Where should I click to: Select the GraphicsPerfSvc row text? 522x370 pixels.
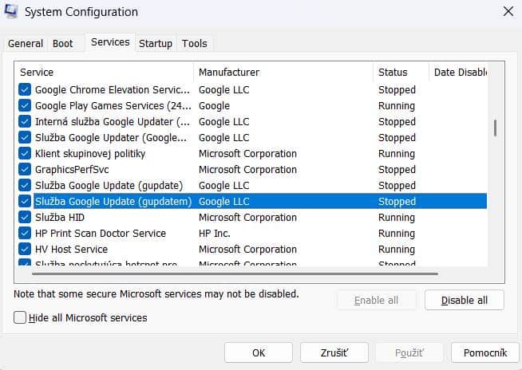[72, 169]
